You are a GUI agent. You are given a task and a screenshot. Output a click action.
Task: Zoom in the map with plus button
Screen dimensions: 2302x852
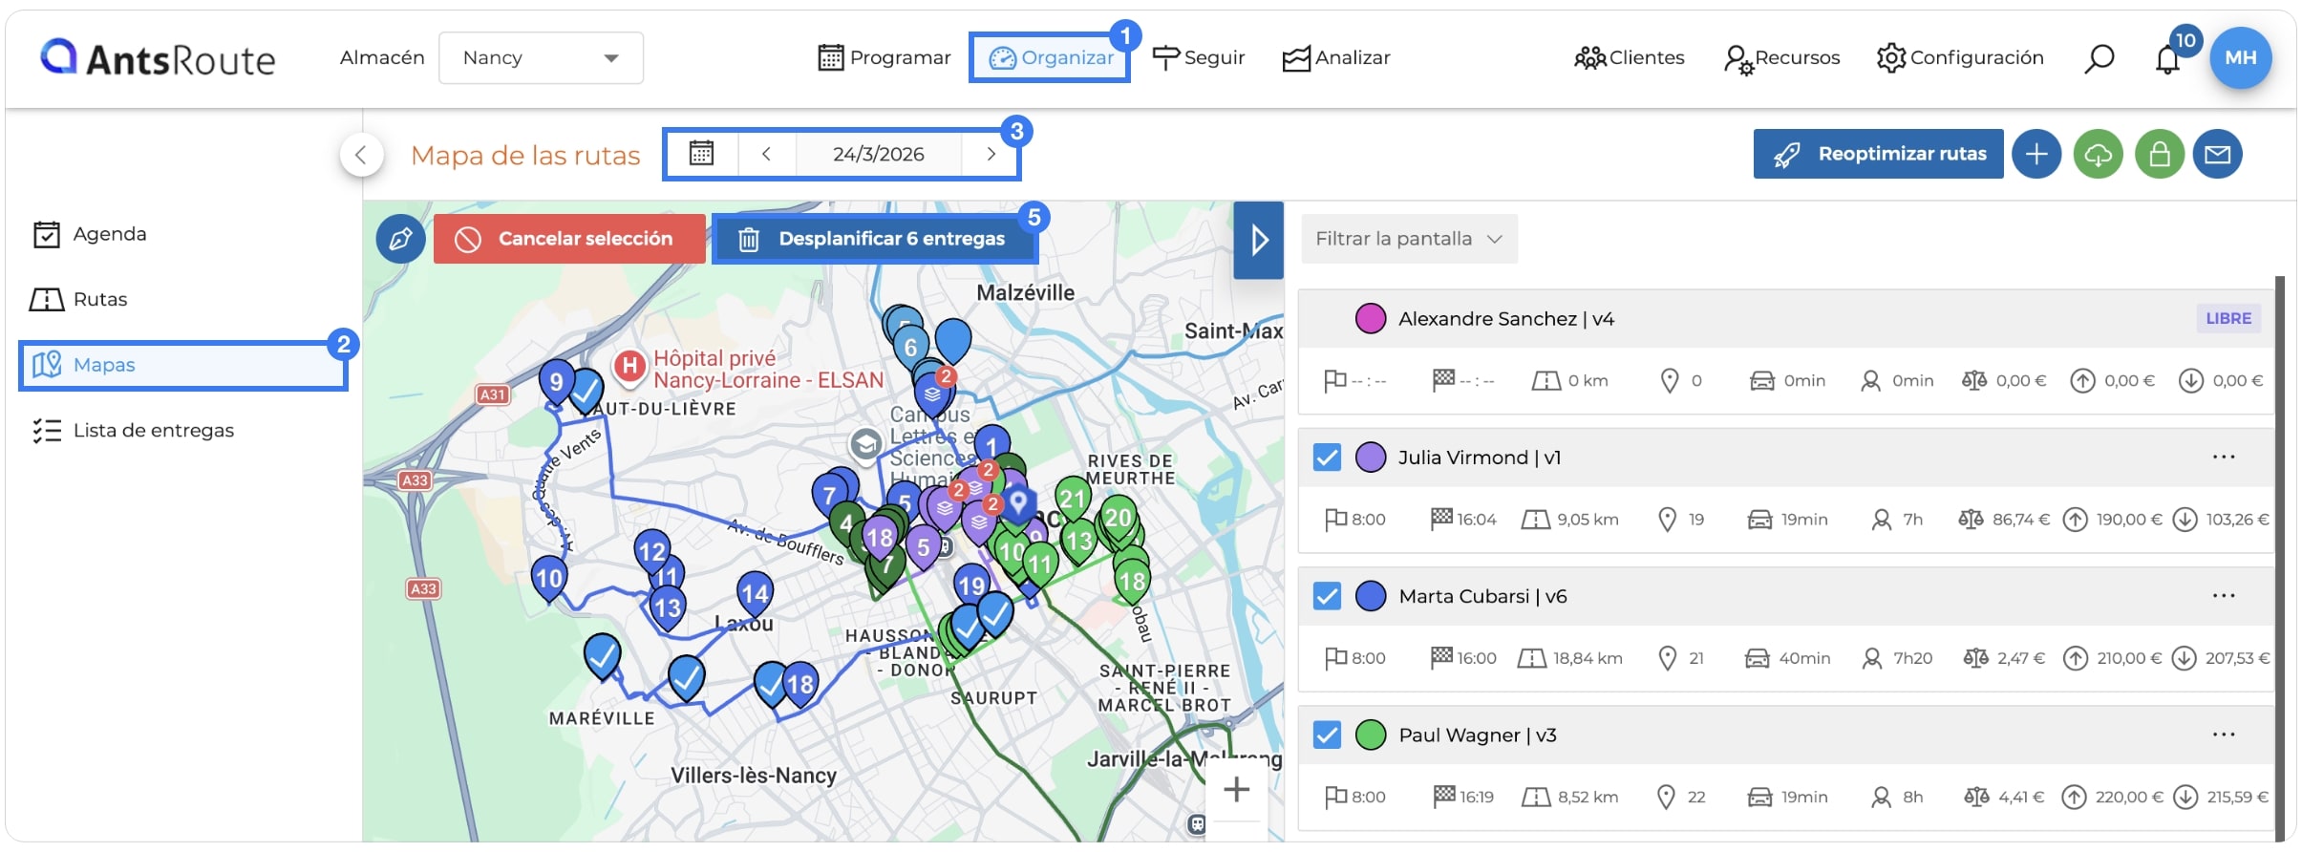(1237, 790)
